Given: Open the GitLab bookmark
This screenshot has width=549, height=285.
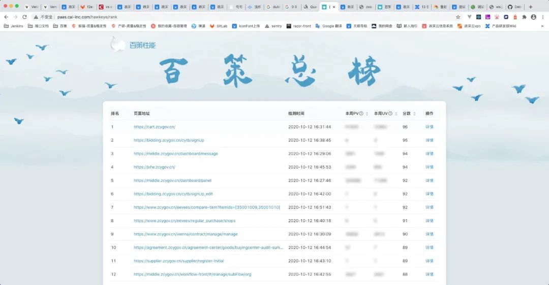Looking at the screenshot, I should point(219,26).
